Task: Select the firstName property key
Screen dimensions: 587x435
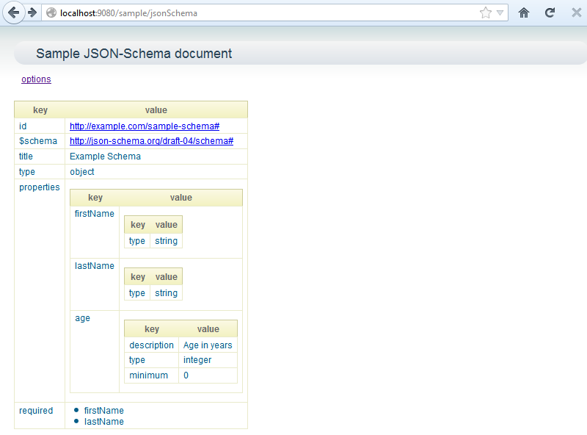Action: point(95,214)
